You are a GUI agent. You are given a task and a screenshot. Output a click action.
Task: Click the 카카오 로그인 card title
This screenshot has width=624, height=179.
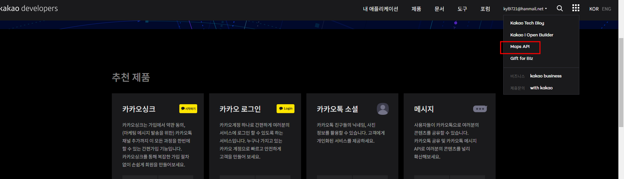pos(240,109)
